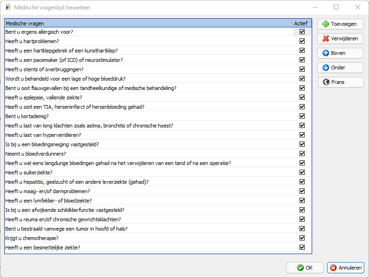This screenshot has width=369, height=278.
Task: Click the Toevoegen button label
Action: (344, 24)
